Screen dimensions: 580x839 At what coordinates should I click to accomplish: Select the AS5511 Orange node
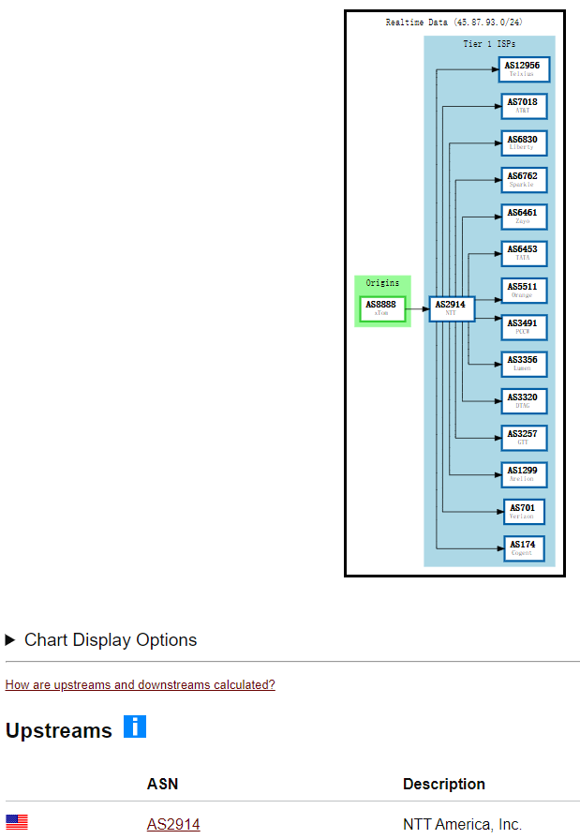click(523, 291)
